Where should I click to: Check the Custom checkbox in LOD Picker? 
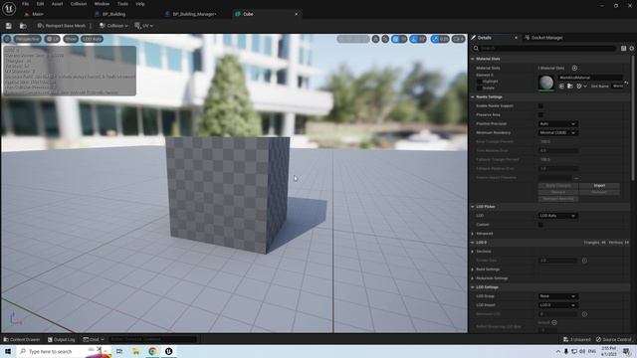coord(540,225)
